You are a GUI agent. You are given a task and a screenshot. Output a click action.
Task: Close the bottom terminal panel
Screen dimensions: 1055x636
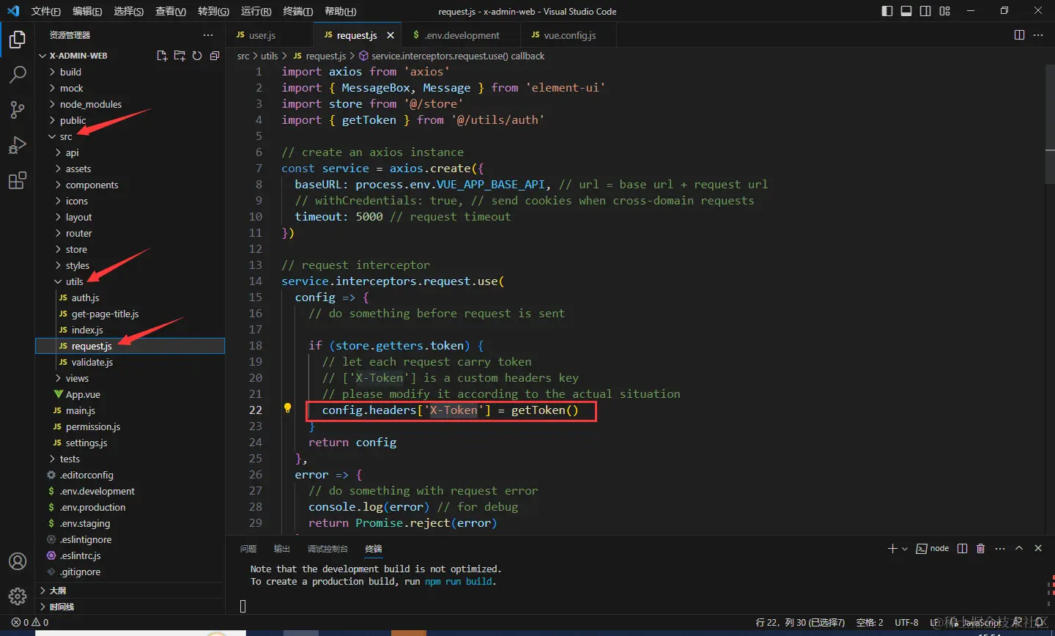click(x=1038, y=548)
